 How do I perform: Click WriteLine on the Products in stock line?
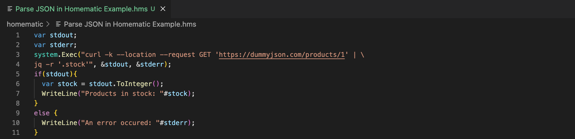(x=59, y=94)
